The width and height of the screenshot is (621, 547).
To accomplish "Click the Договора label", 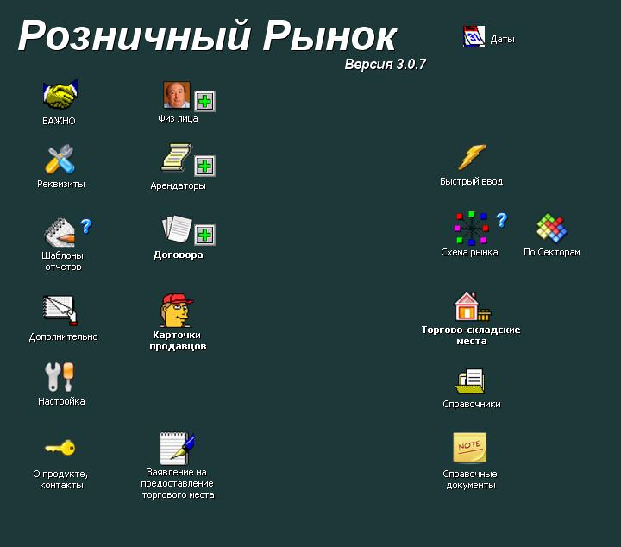I will [x=178, y=255].
